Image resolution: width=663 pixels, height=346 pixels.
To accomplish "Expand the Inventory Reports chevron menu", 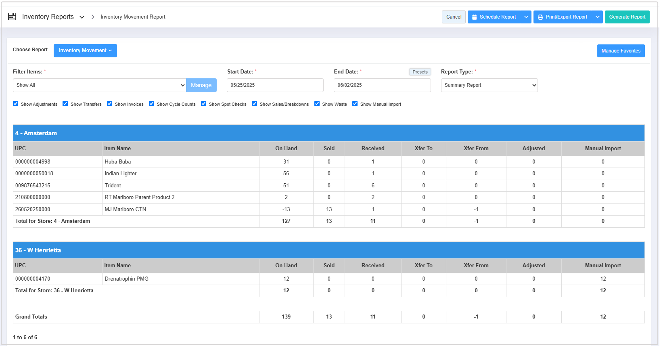I will coord(82,17).
